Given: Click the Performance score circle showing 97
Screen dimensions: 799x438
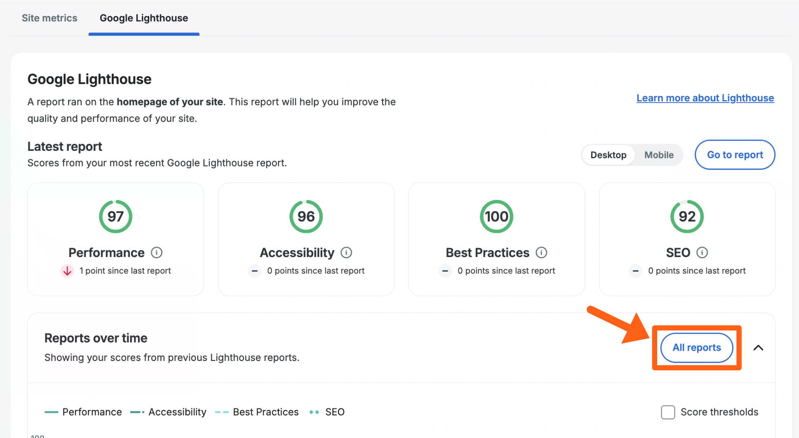Looking at the screenshot, I should point(115,216).
